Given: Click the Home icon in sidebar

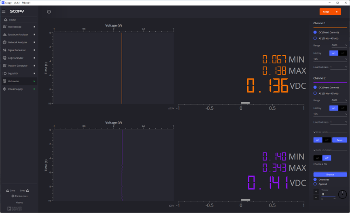Looking at the screenshot, I should click(x=6, y=20).
